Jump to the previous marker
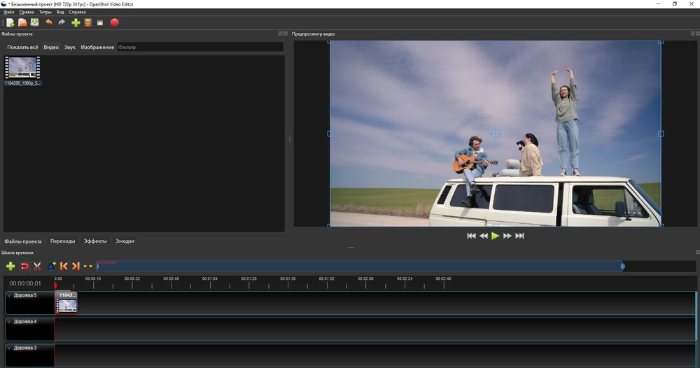 [64, 266]
